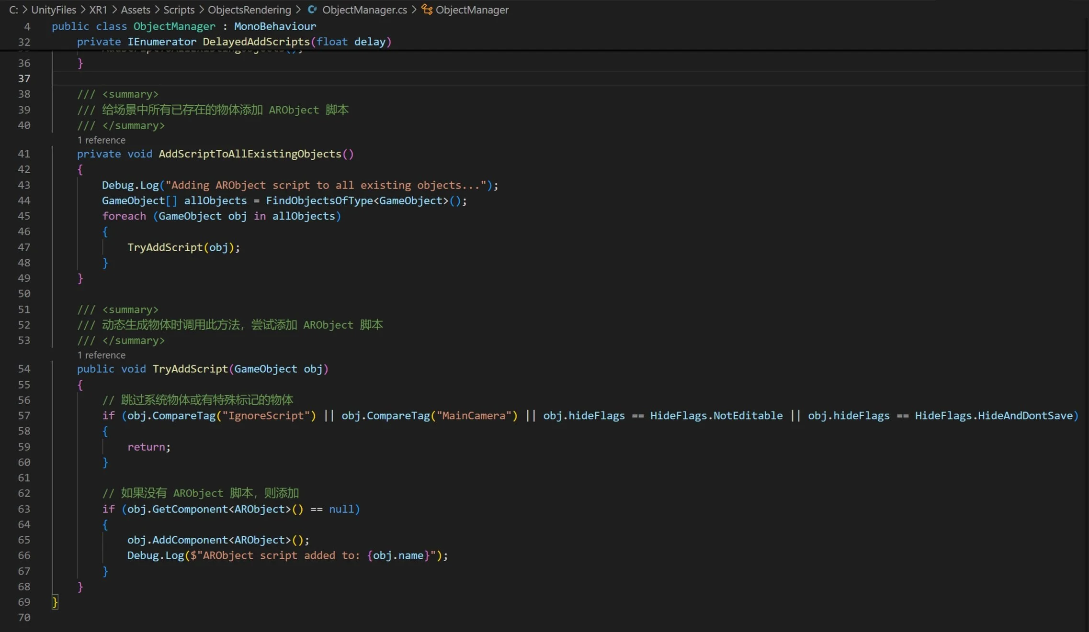Show reference above TryAddScript method declaration

(x=102, y=355)
